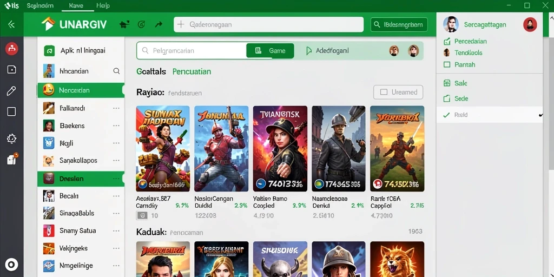Click search icon on hlncandian row
This screenshot has width=554, height=277.
(116, 71)
